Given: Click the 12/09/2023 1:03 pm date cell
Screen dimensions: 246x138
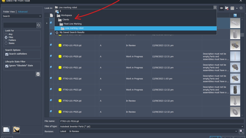Looking at the screenshot, I should tap(162, 79).
